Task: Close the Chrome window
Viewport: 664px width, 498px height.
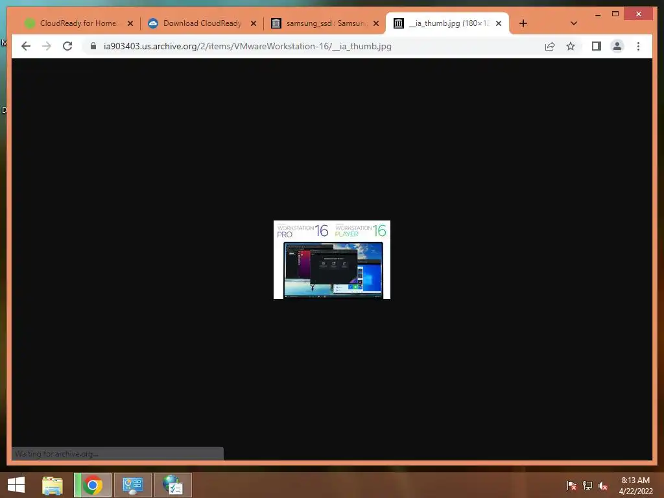Action: point(639,14)
